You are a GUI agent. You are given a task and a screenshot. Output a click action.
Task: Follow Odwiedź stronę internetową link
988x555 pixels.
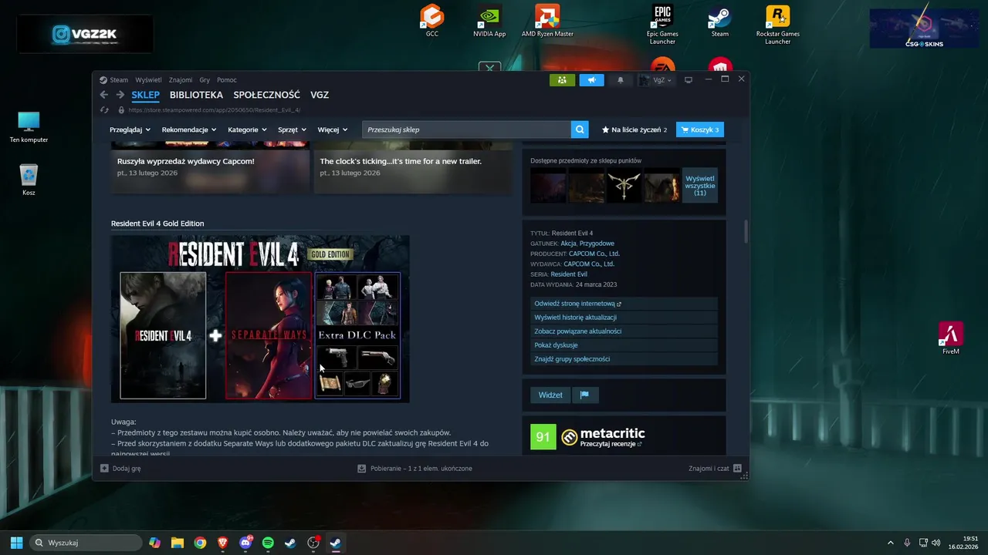(x=624, y=304)
